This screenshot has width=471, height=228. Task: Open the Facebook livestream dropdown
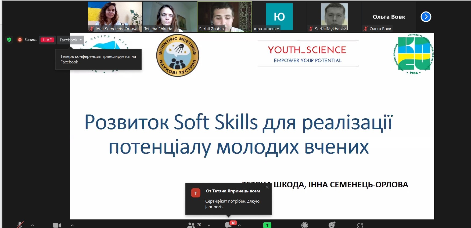pyautogui.click(x=71, y=40)
